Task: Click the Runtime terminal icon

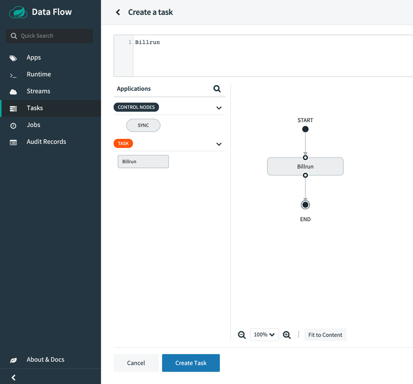Action: [13, 75]
